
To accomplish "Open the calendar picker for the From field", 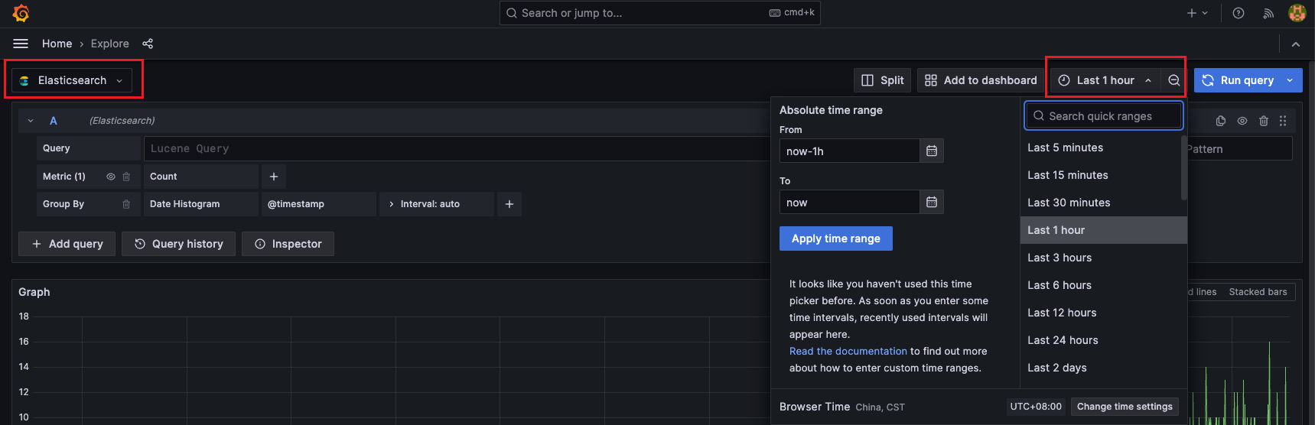I will (931, 151).
